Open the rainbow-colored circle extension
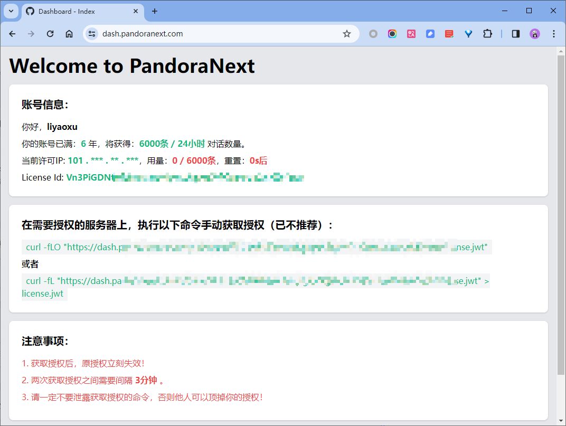The height and width of the screenshot is (426, 566). click(x=392, y=34)
